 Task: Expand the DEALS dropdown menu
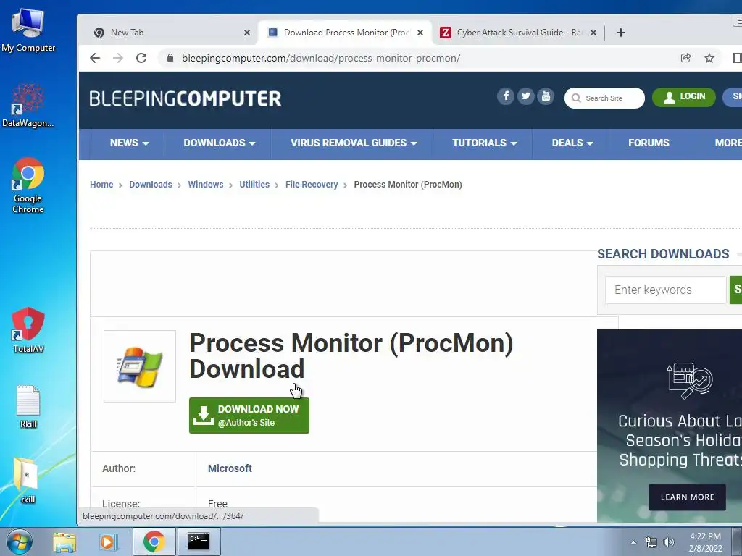click(x=572, y=143)
